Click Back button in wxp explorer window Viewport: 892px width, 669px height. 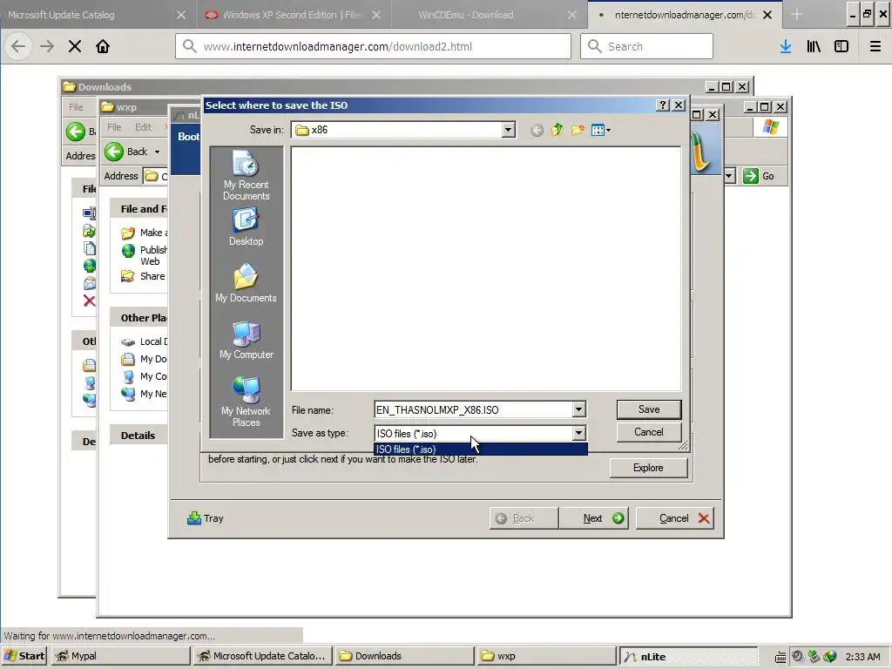126,152
